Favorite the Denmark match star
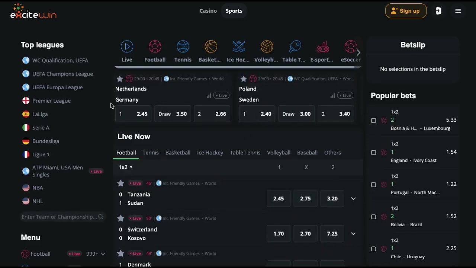The width and height of the screenshot is (476, 268). point(120,253)
